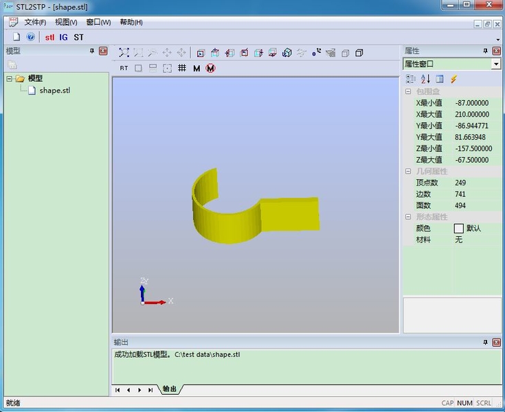Click the 面数 value 494
Viewport: 505px width, 412px height.
460,206
